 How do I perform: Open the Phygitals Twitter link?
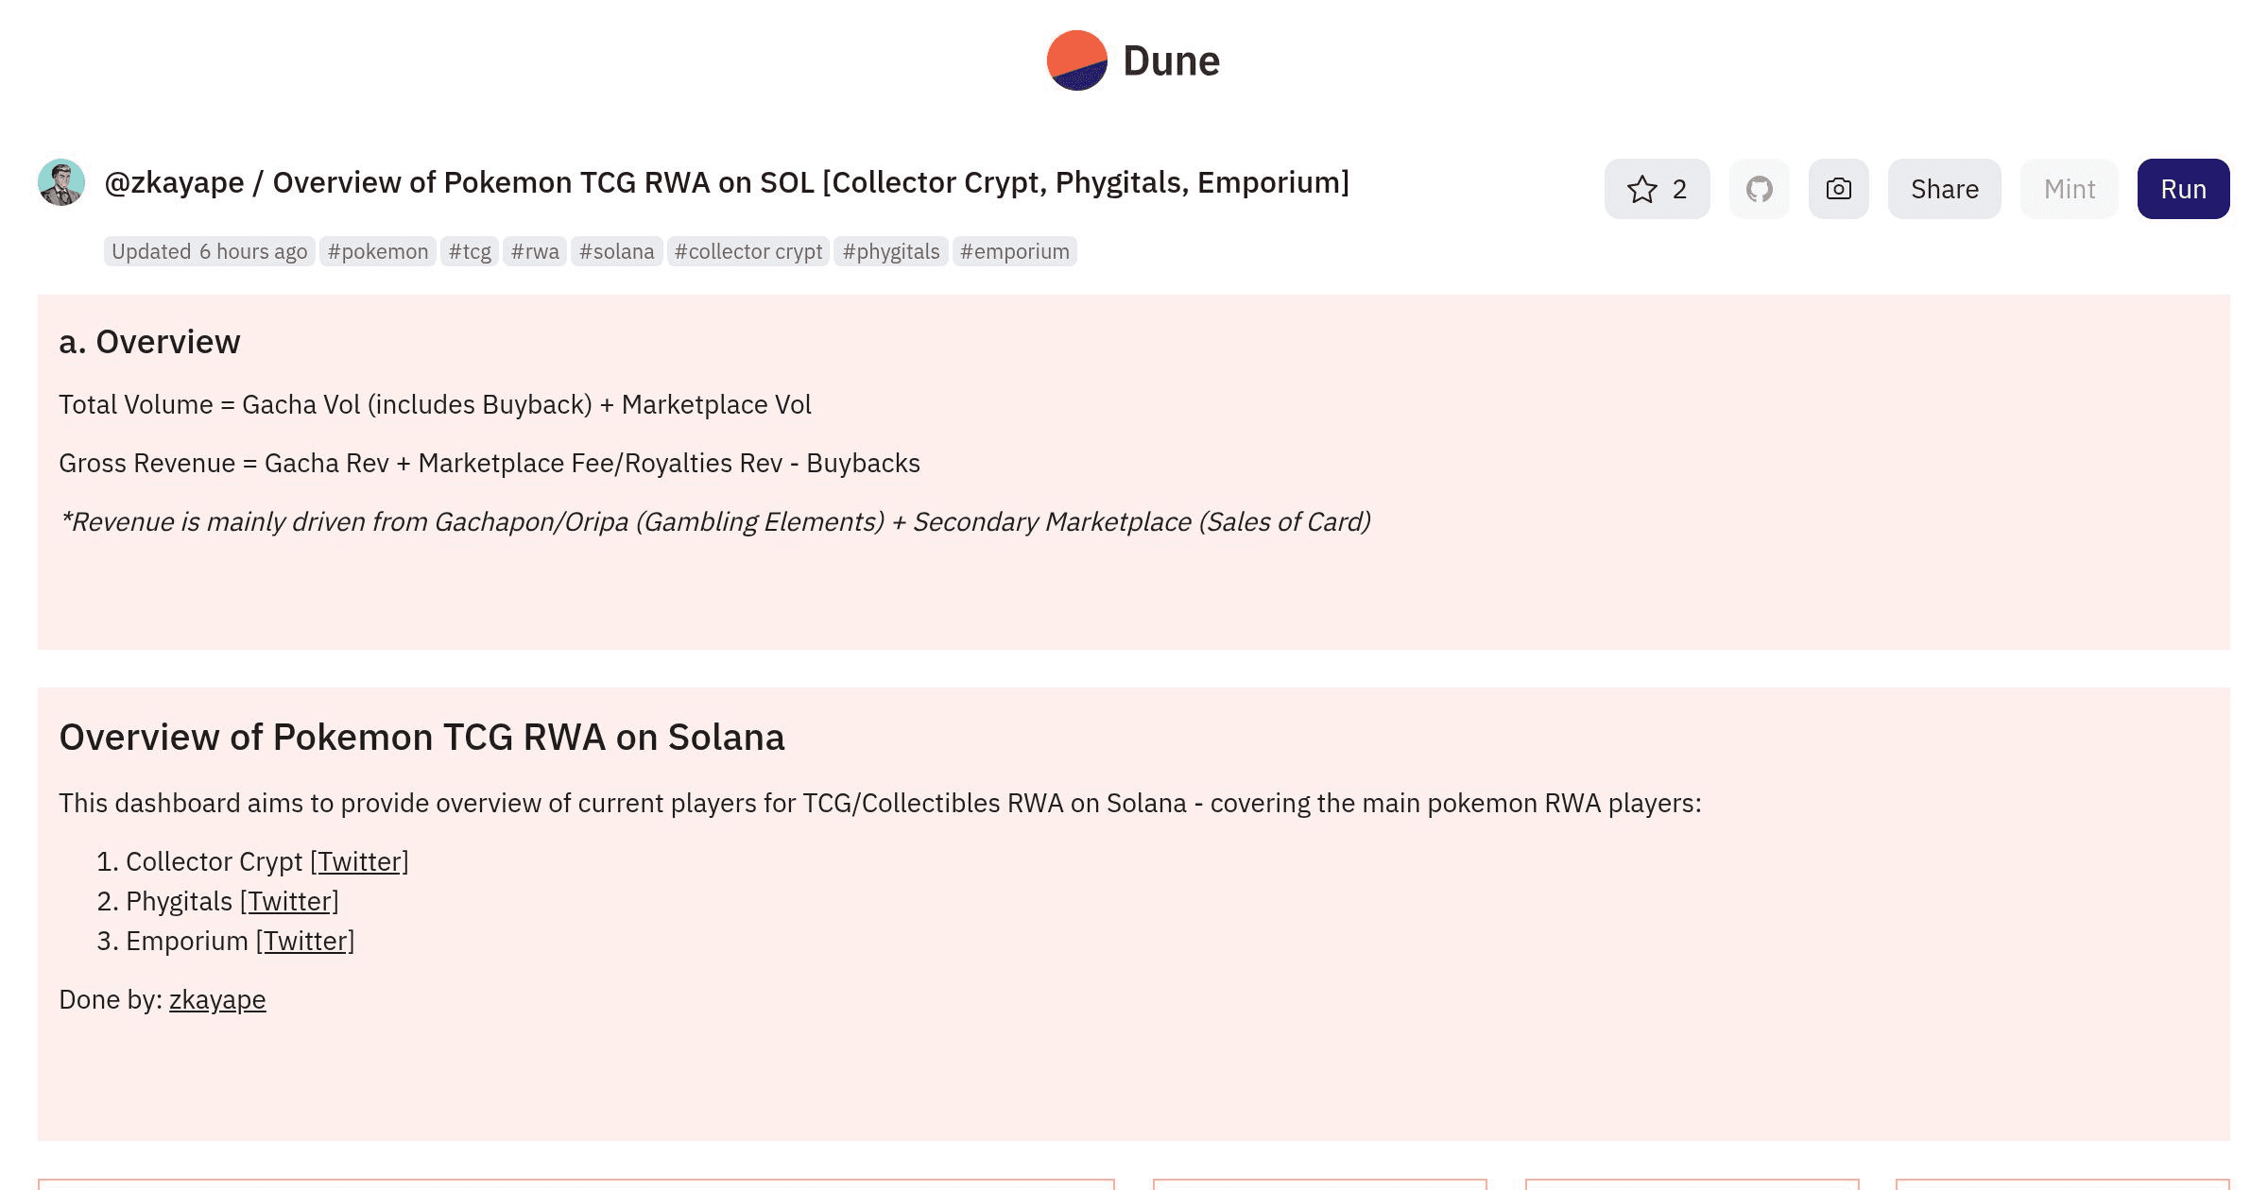pos(289,901)
